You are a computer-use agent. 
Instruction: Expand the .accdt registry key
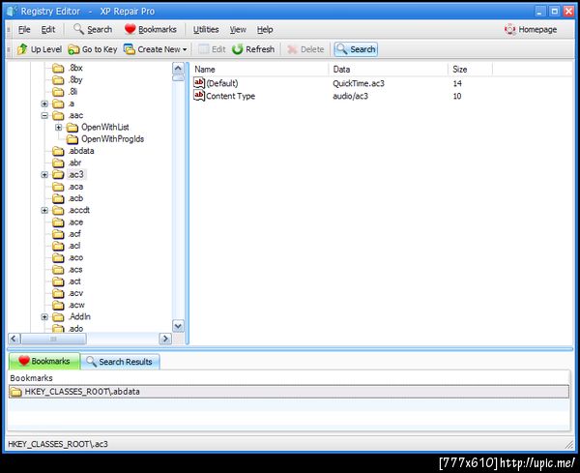pos(44,210)
